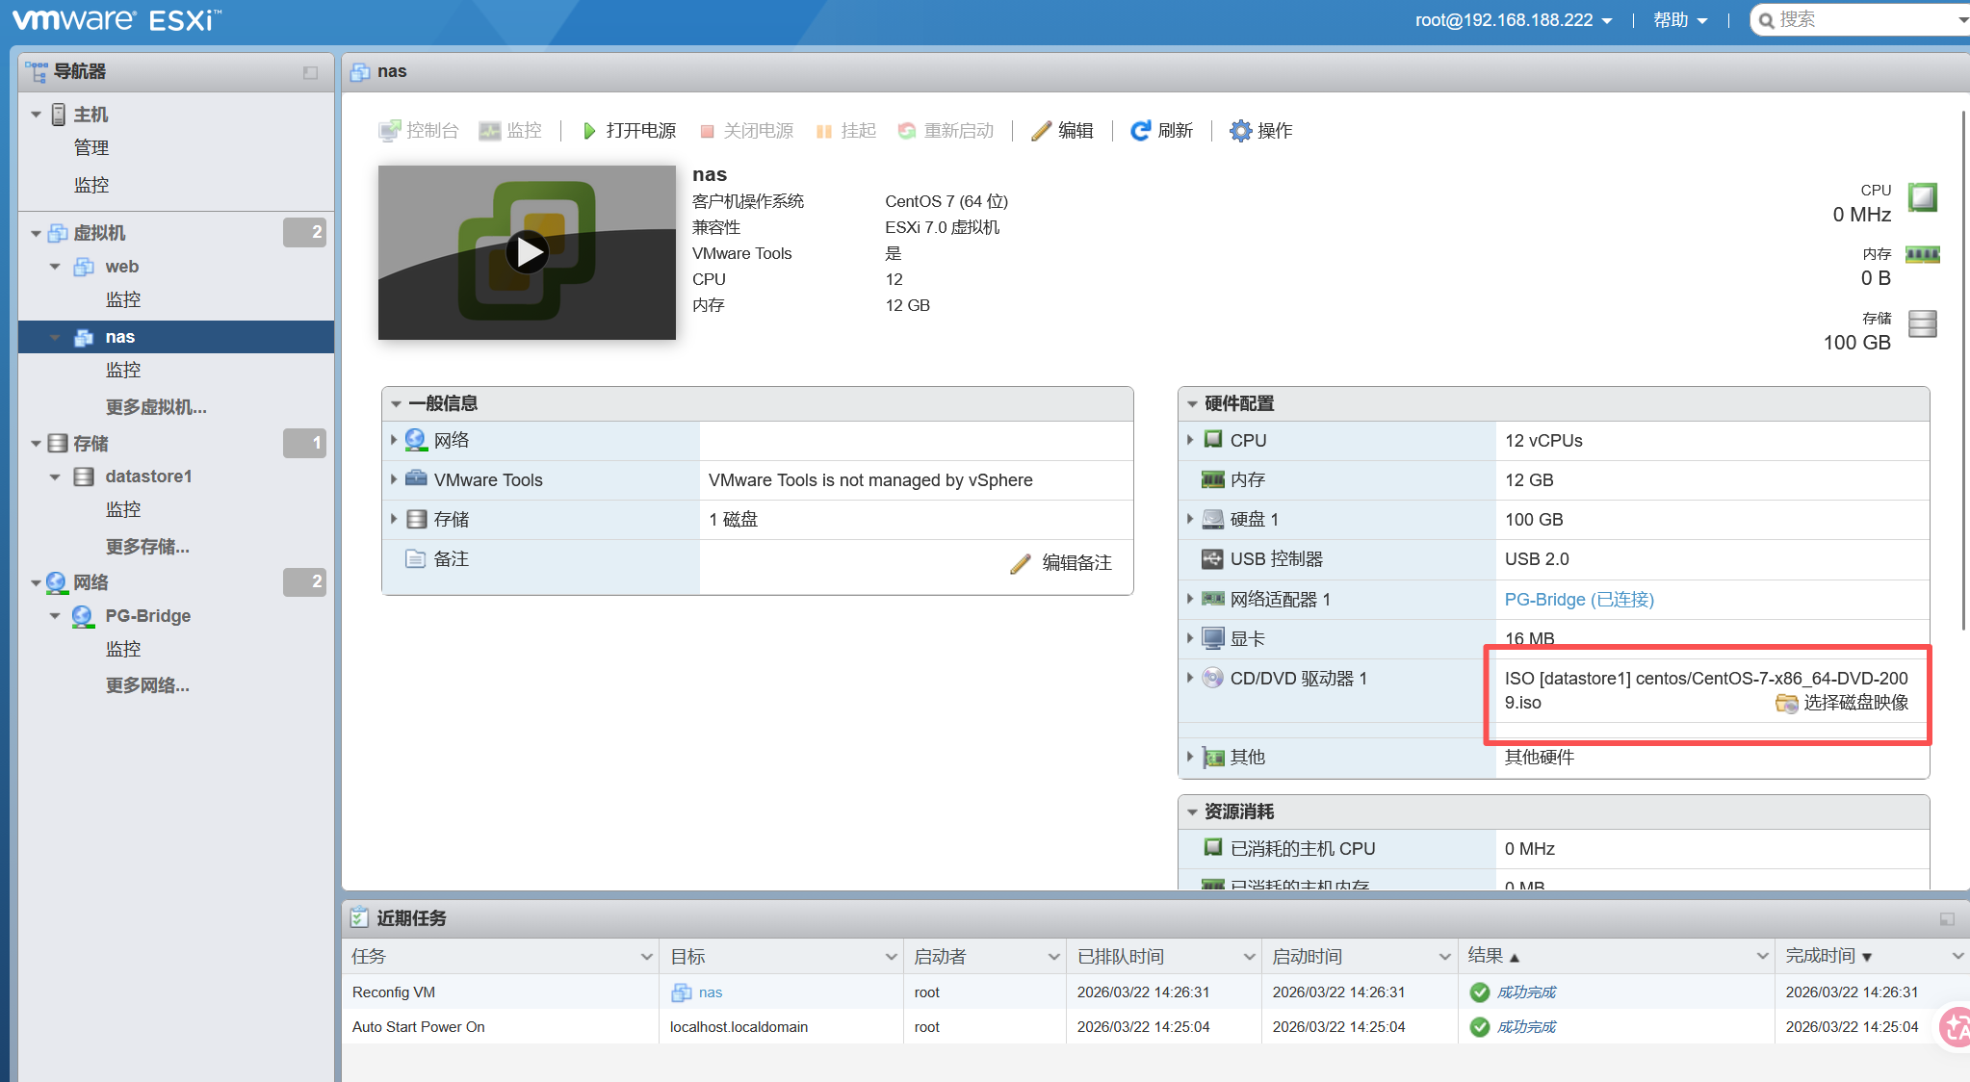Click the notes (备注) icon in general info
Image resolution: width=1970 pixels, height=1082 pixels.
(416, 558)
